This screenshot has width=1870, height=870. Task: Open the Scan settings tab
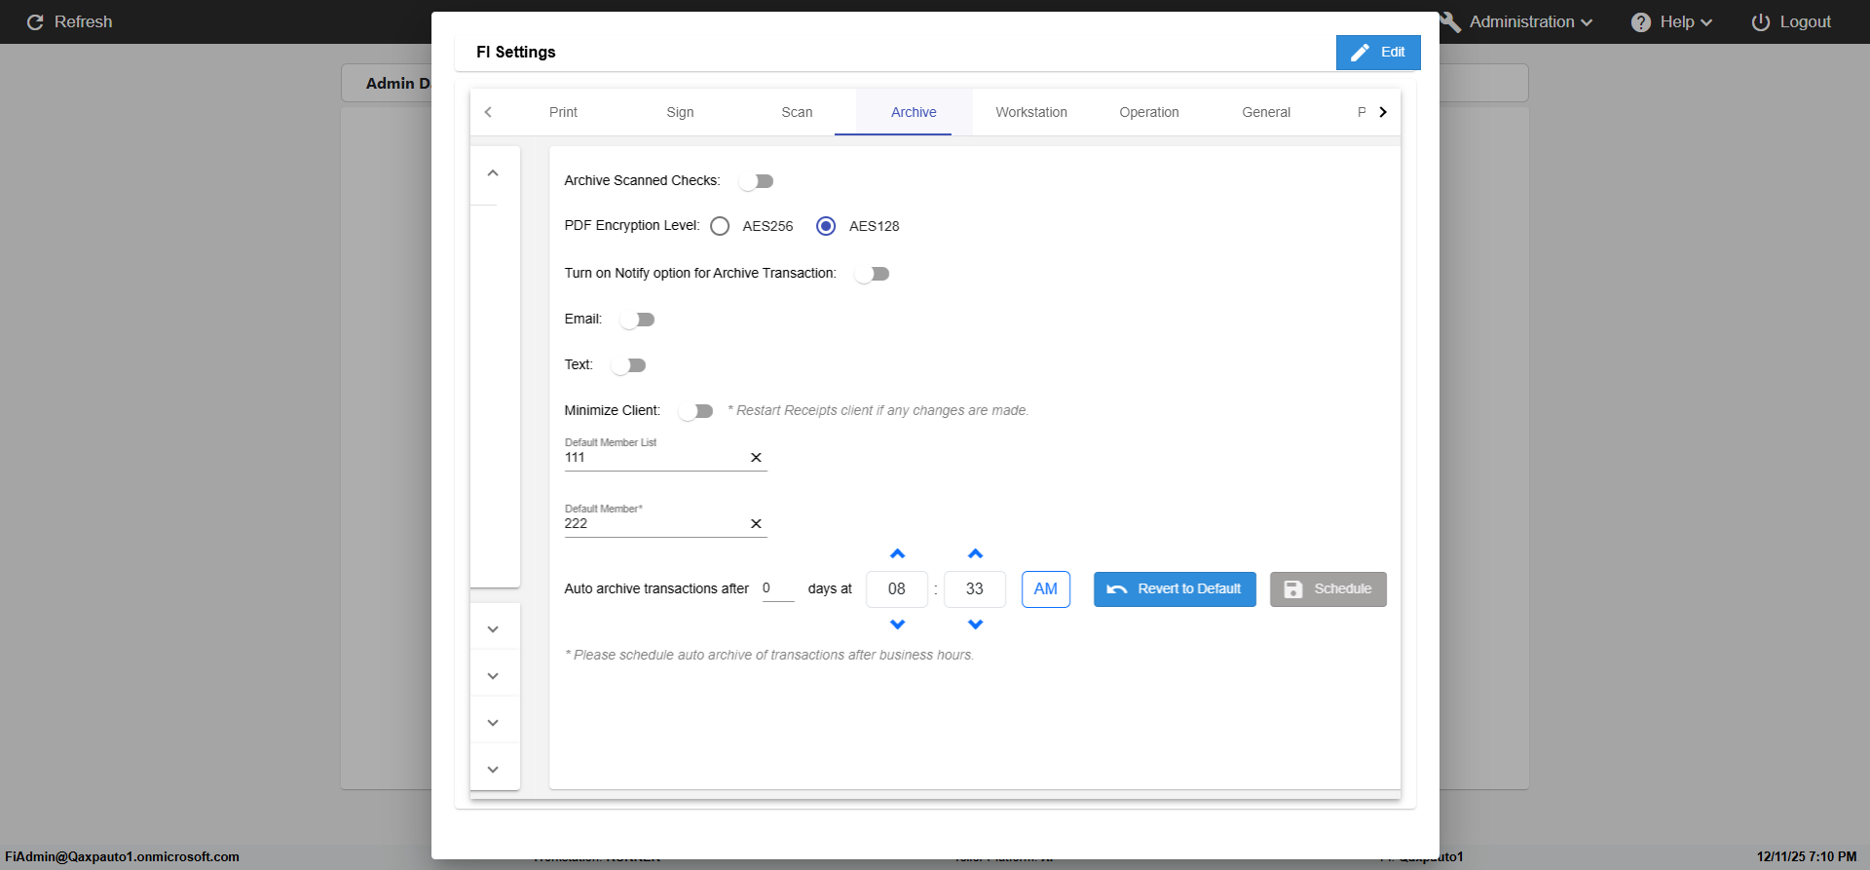point(797,112)
